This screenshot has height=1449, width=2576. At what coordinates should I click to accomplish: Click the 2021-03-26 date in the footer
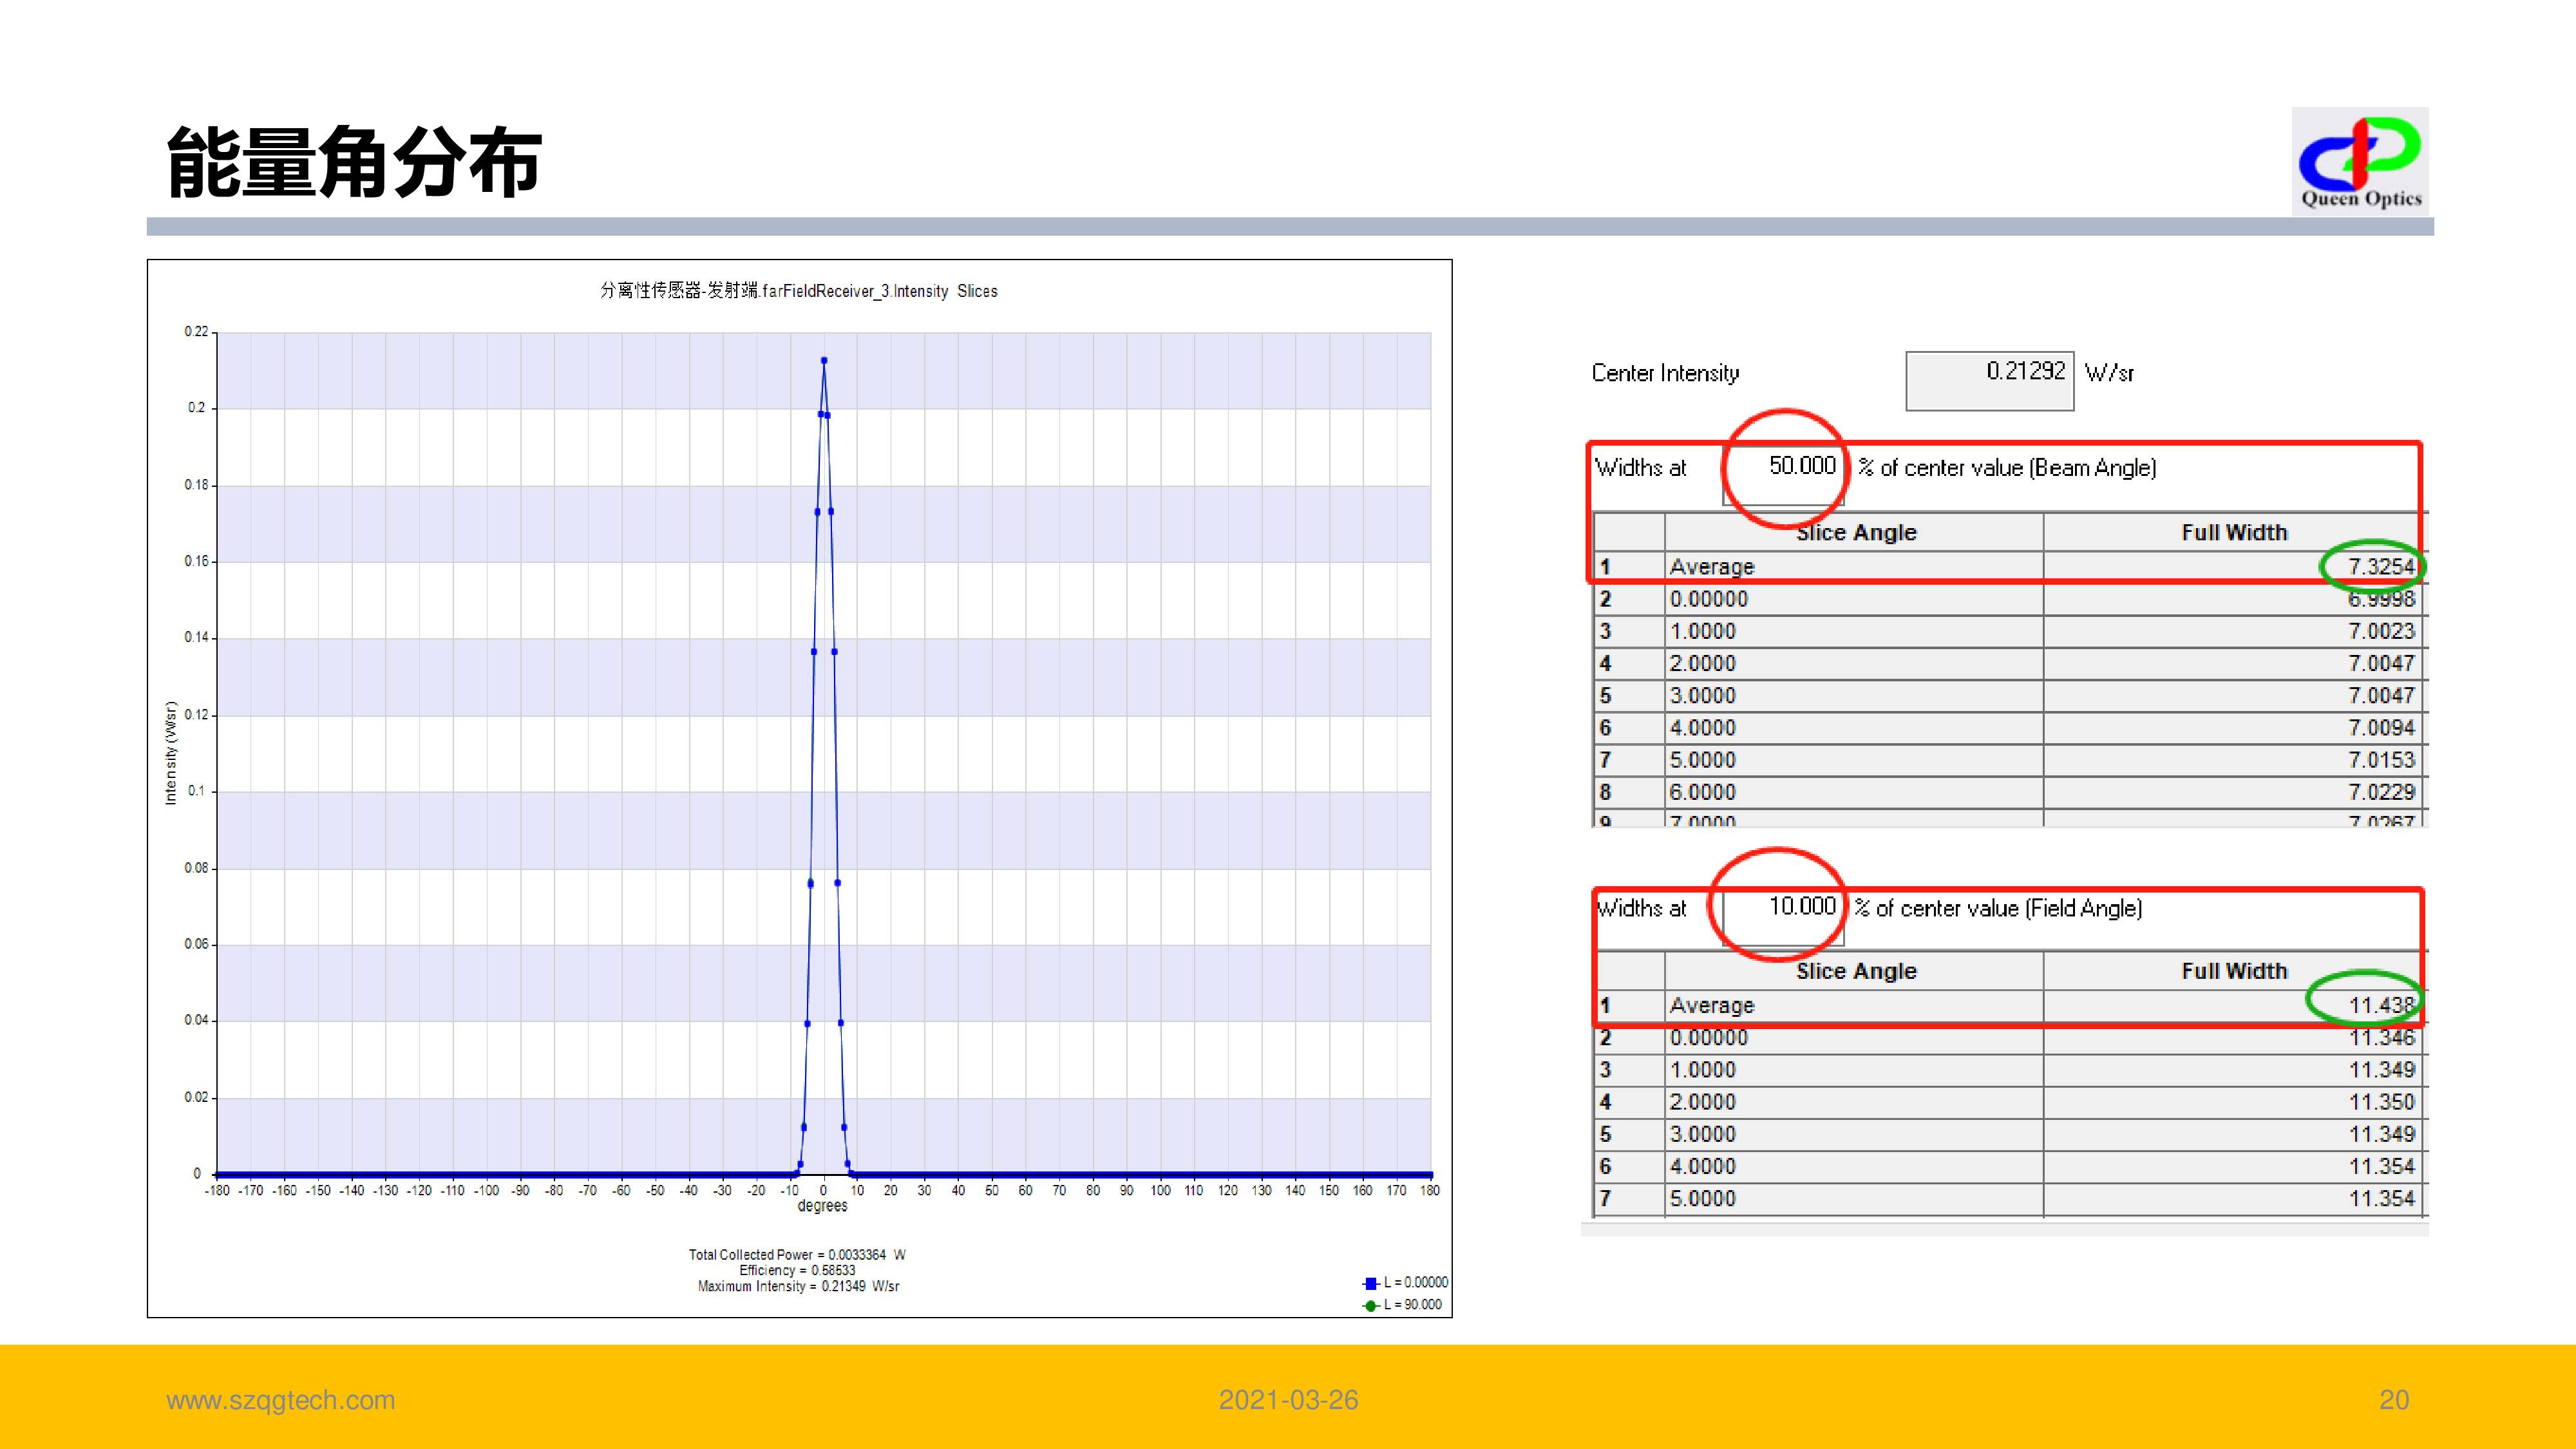(1288, 1400)
